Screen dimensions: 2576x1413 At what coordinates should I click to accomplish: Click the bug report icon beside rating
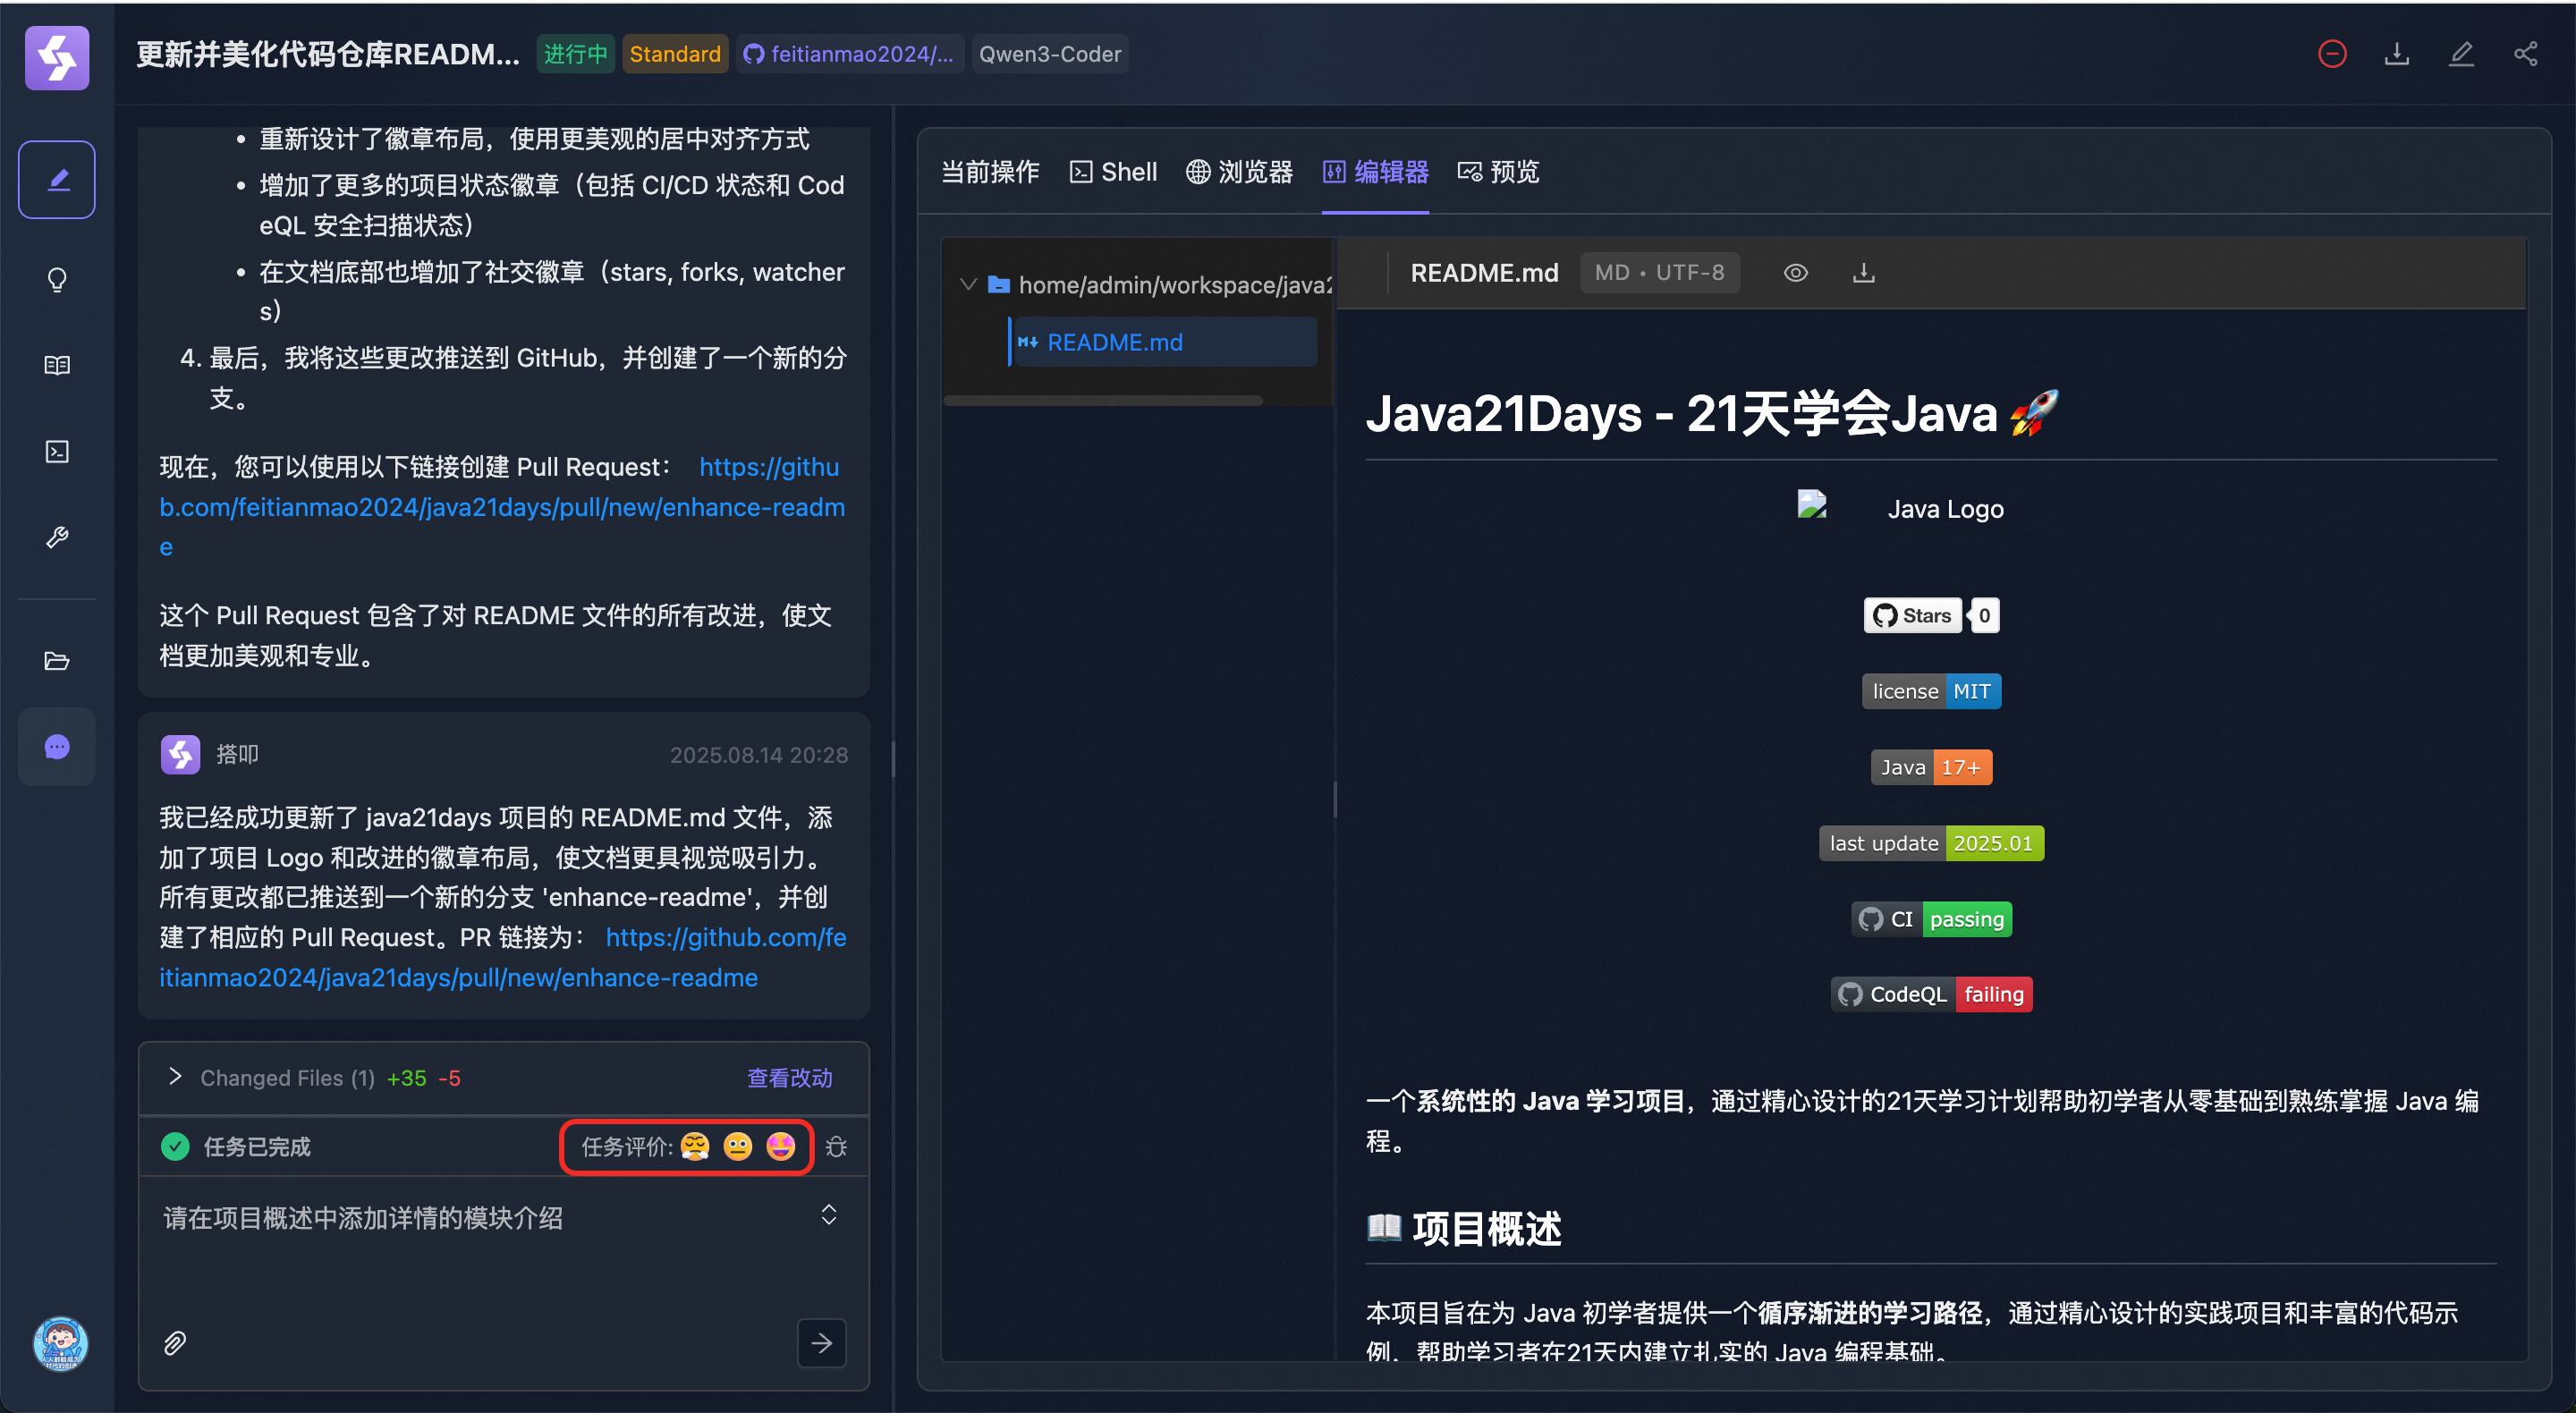(x=837, y=1146)
